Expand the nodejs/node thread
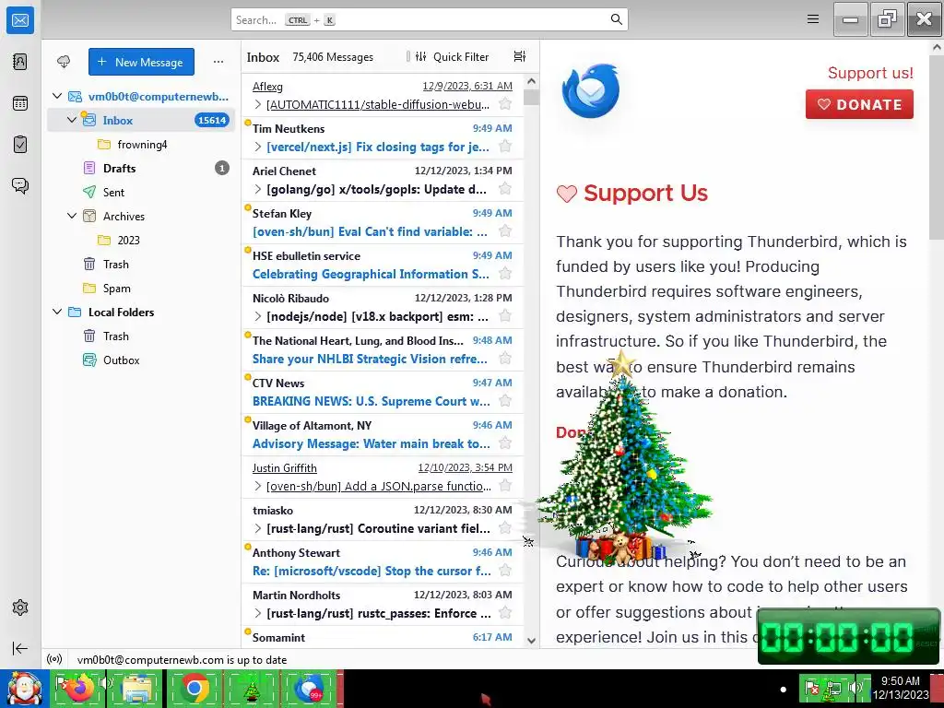The height and width of the screenshot is (708, 944). (258, 316)
